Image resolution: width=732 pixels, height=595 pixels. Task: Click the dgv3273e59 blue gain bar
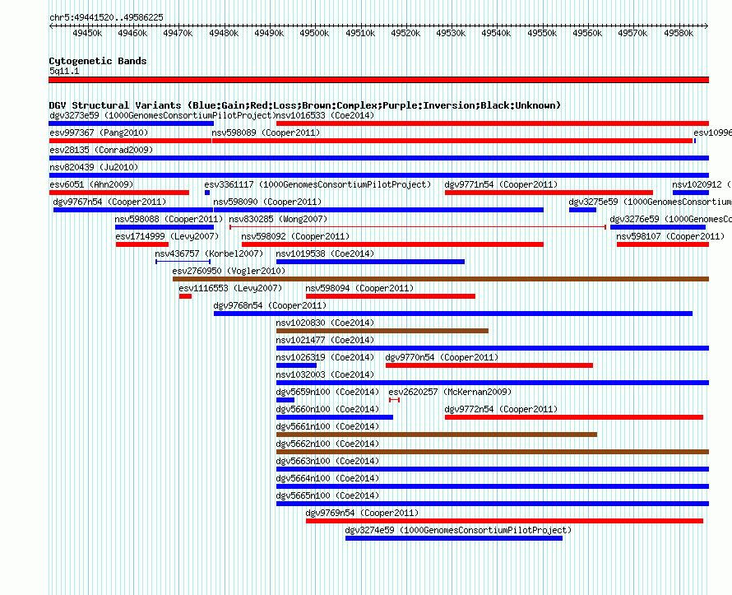tap(131, 123)
